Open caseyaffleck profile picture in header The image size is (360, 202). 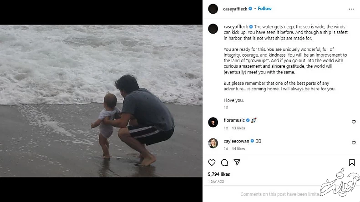[213, 9]
